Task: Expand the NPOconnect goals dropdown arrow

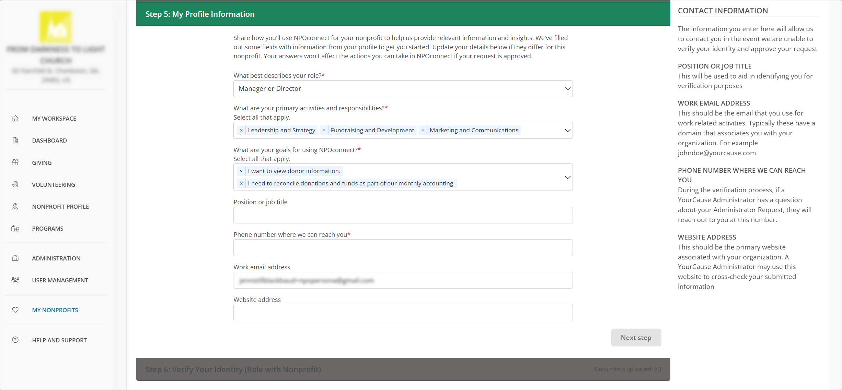Action: (567, 178)
